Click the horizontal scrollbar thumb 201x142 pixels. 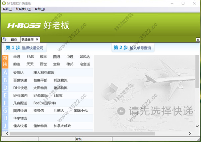82,134
